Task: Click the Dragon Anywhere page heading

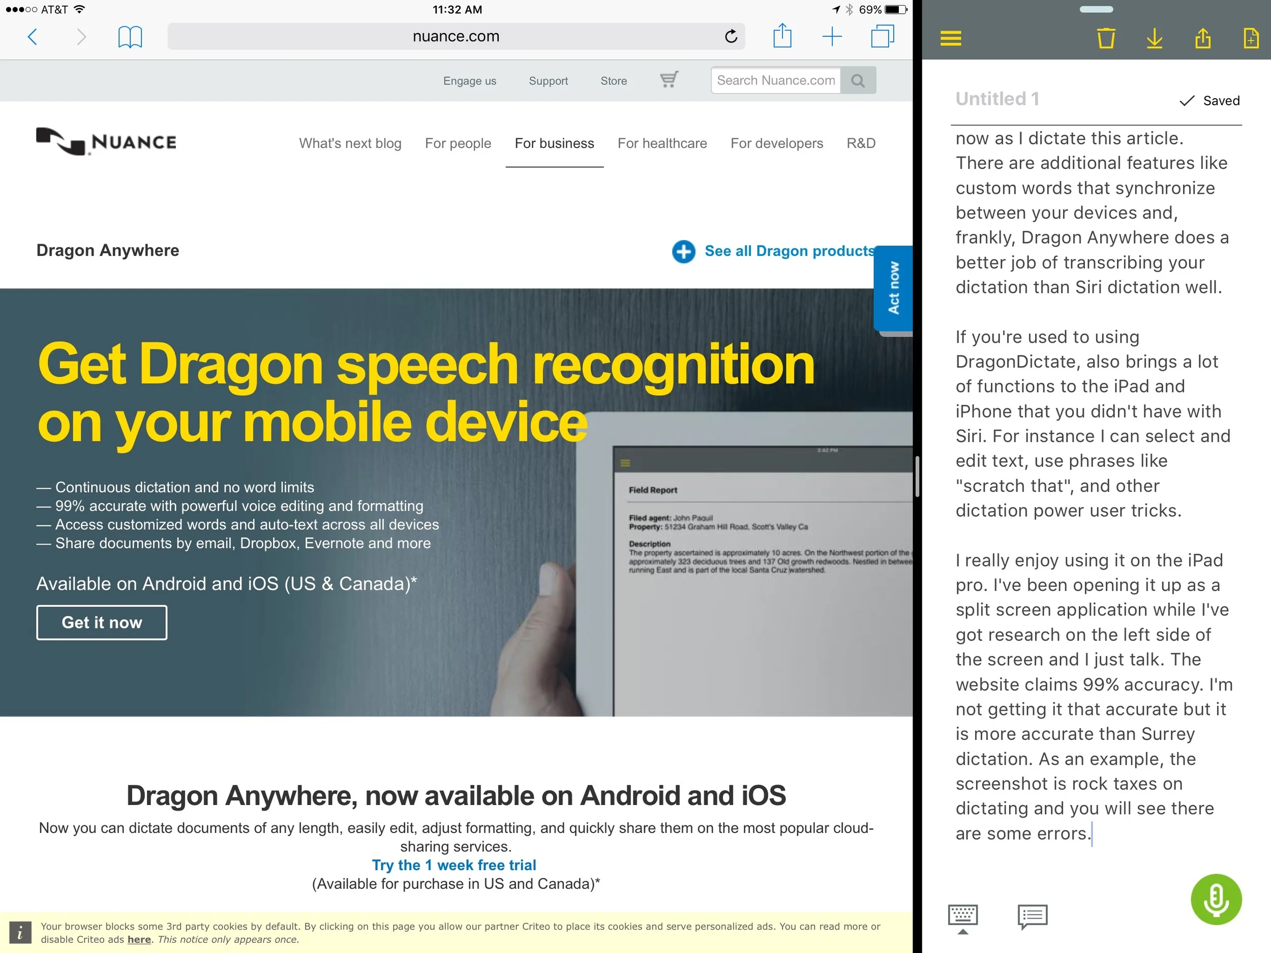Action: (107, 251)
